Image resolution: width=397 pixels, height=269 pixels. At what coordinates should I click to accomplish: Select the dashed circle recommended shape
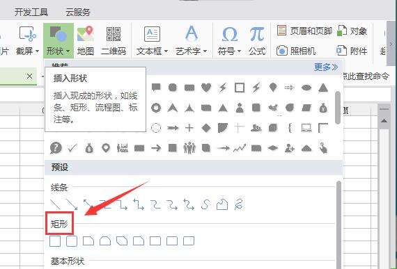tap(156, 128)
